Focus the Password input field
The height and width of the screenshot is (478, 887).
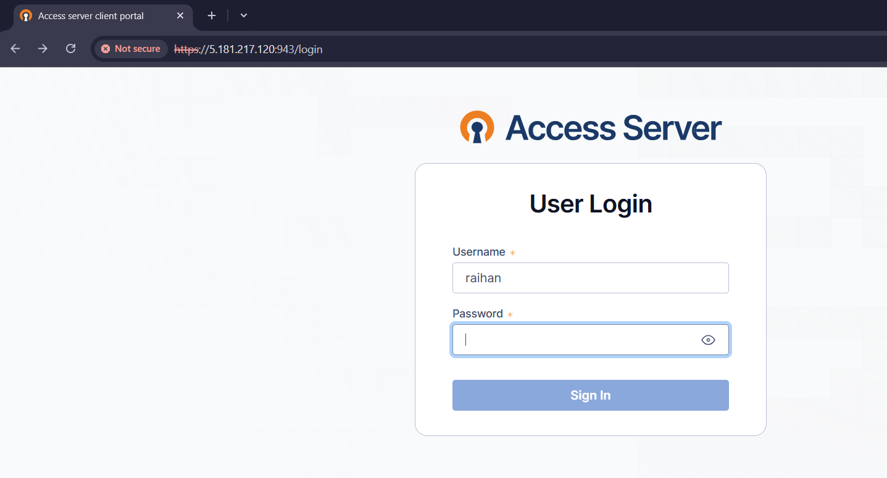click(x=591, y=340)
